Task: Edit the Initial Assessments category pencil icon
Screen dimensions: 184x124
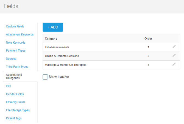Action: click(174, 47)
